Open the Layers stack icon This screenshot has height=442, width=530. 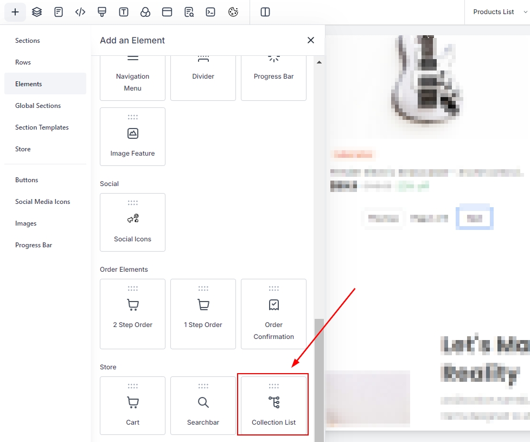pyautogui.click(x=37, y=12)
